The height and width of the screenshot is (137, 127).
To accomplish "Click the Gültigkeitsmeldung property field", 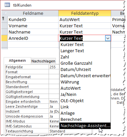I will (54, 97).
